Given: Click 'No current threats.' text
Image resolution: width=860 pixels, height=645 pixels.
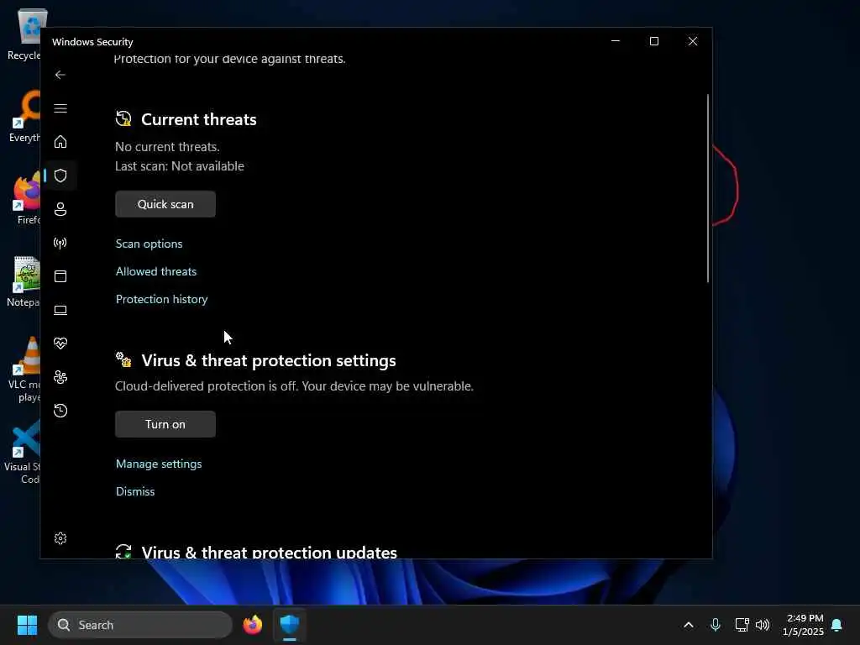Looking at the screenshot, I should pyautogui.click(x=167, y=147).
